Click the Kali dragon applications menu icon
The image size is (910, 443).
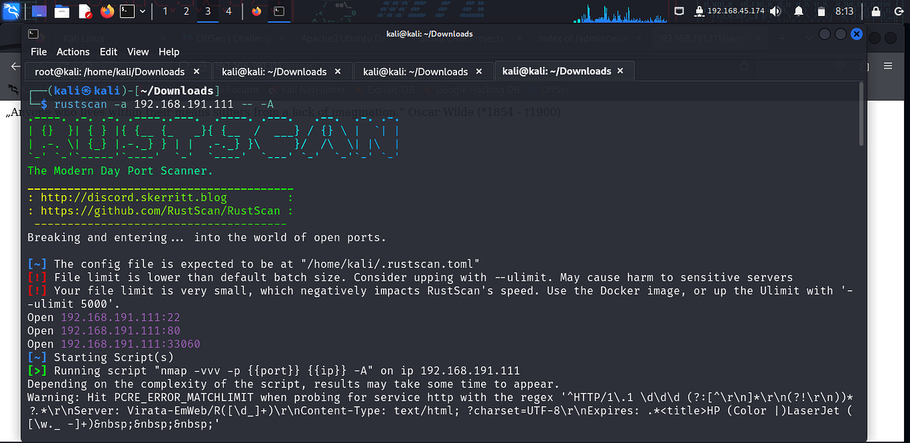pyautogui.click(x=11, y=11)
